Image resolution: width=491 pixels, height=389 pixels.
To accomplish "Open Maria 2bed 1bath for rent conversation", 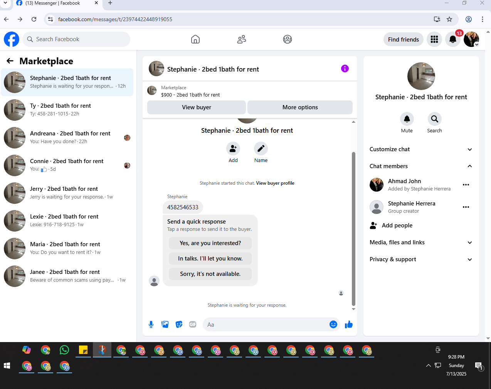I will (67, 249).
